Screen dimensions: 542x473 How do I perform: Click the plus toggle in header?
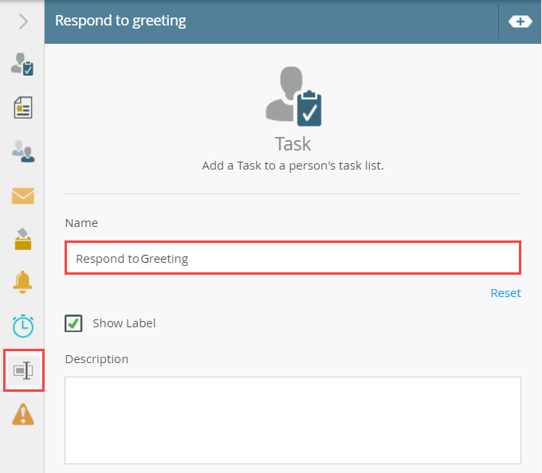click(x=520, y=21)
